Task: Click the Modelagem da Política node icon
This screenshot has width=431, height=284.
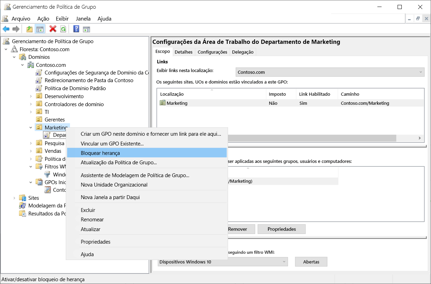Action: tap(23, 206)
